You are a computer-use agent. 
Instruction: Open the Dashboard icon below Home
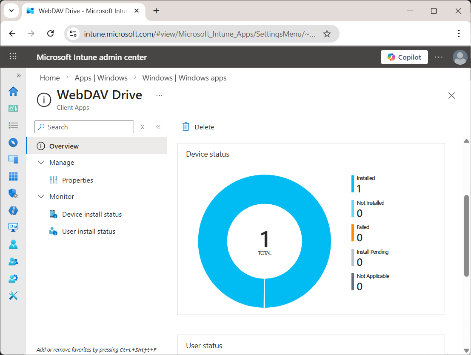point(13,108)
